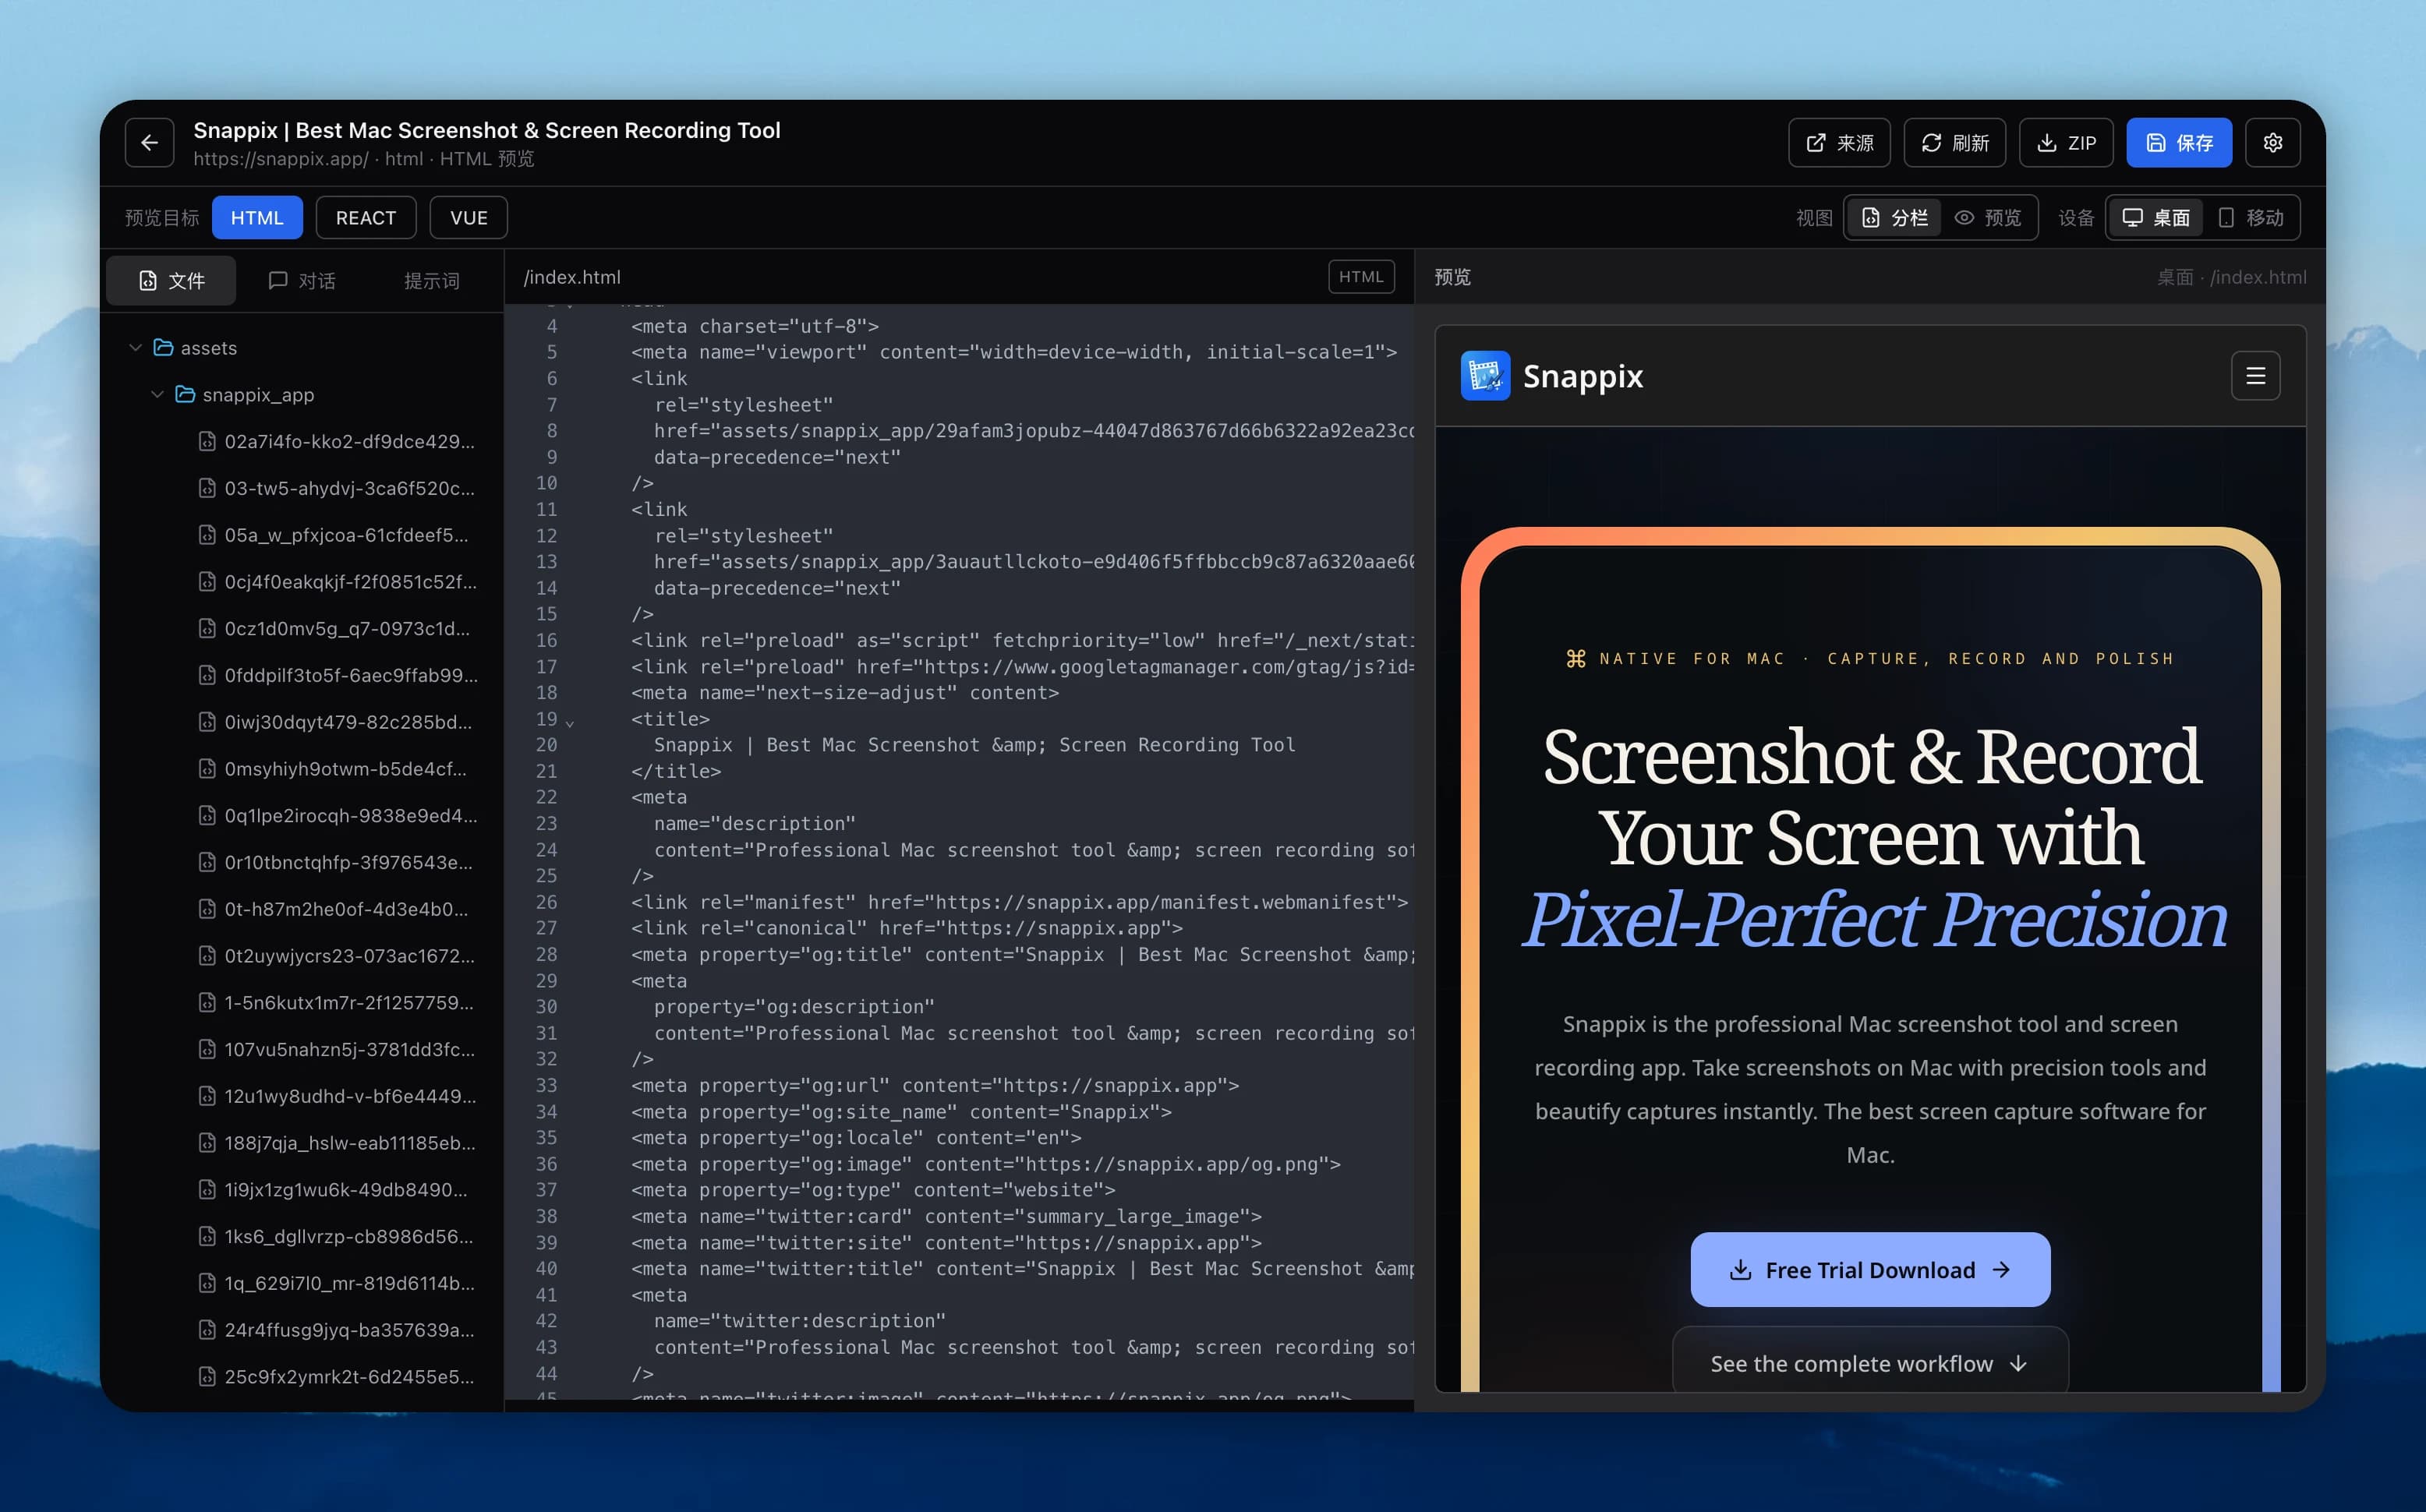
Task: Click the command symbol before NATIVE FOR MAC
Action: pyautogui.click(x=1575, y=658)
